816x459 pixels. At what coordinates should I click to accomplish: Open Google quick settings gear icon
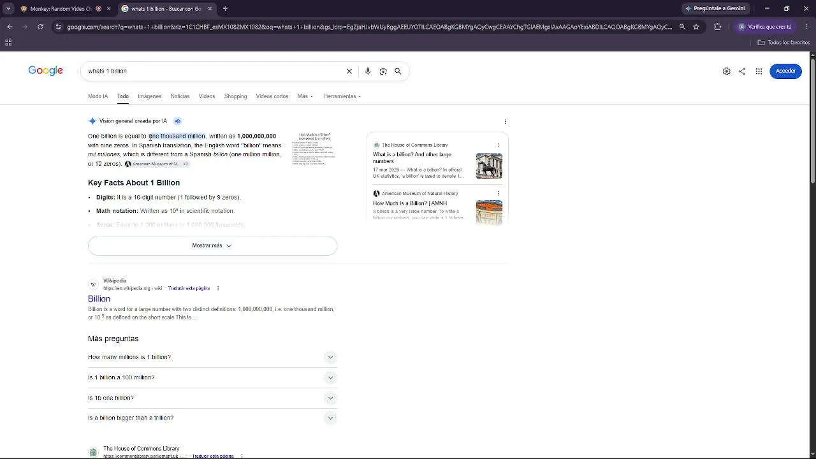(x=726, y=71)
